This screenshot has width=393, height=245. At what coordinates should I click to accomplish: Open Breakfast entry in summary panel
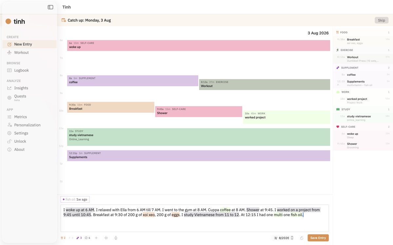coord(363,41)
